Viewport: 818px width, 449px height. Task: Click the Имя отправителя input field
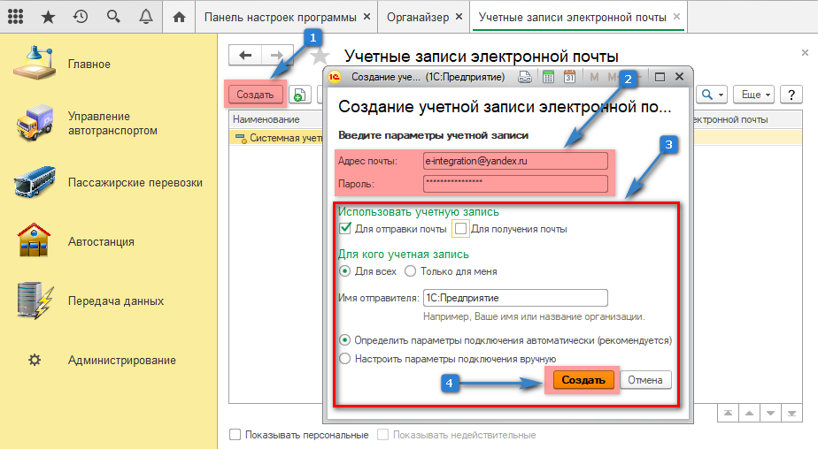[514, 298]
